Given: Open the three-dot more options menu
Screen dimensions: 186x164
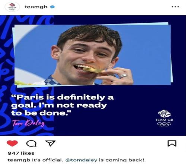Looking at the screenshot, I should pos(175,7).
